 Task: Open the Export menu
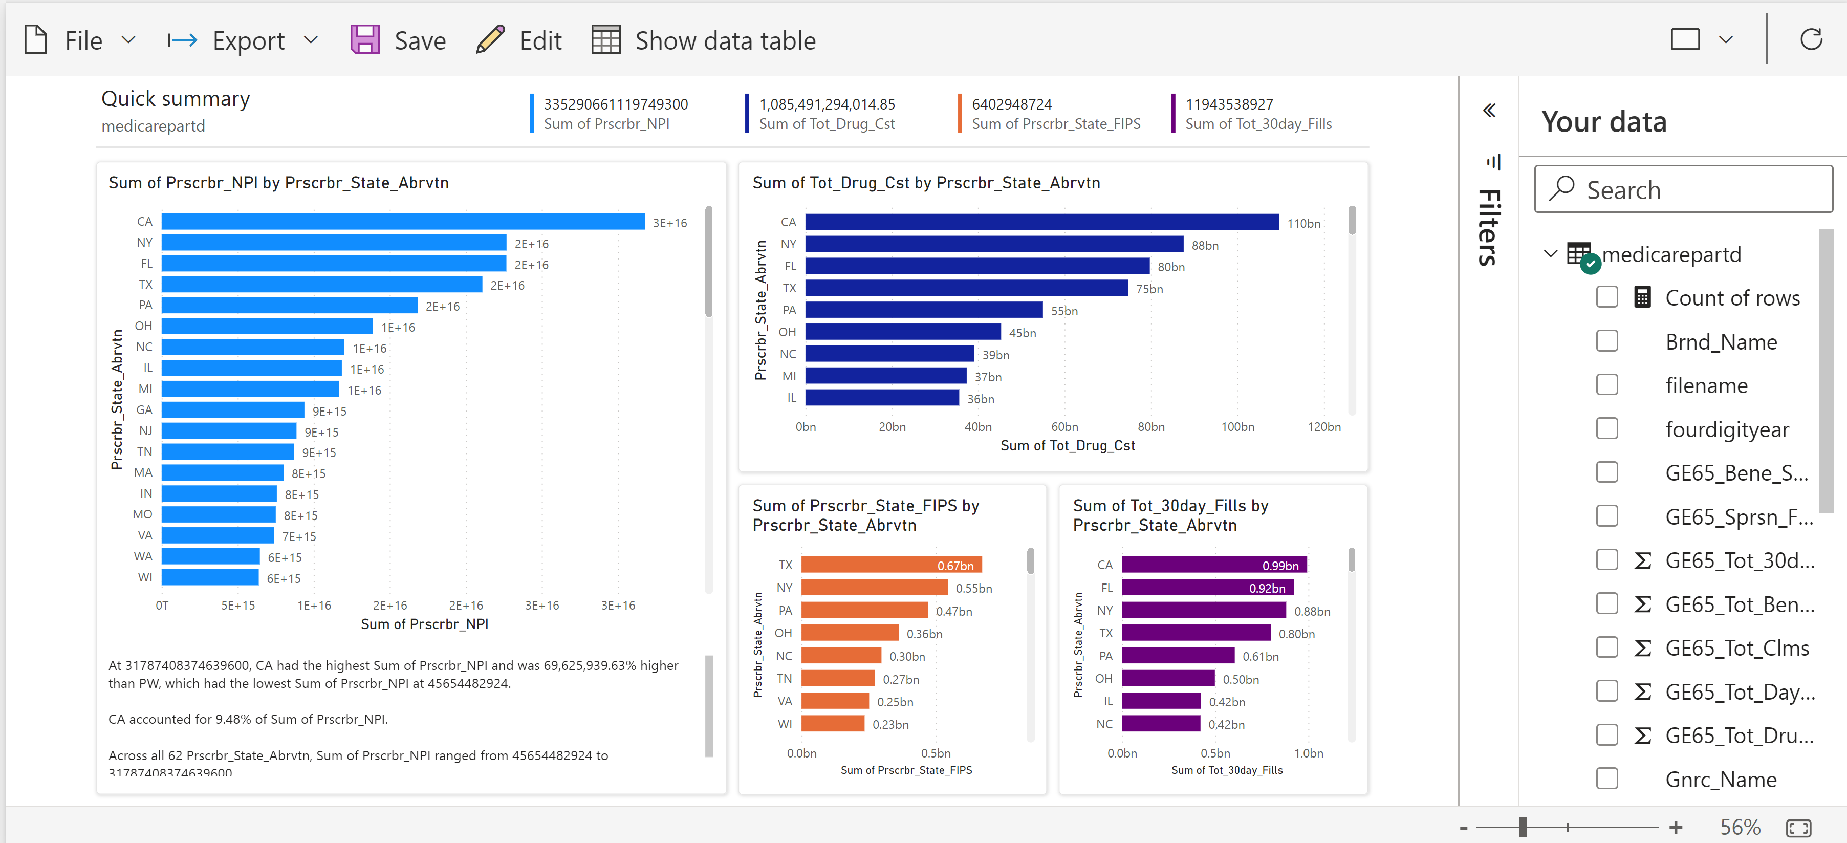point(249,41)
